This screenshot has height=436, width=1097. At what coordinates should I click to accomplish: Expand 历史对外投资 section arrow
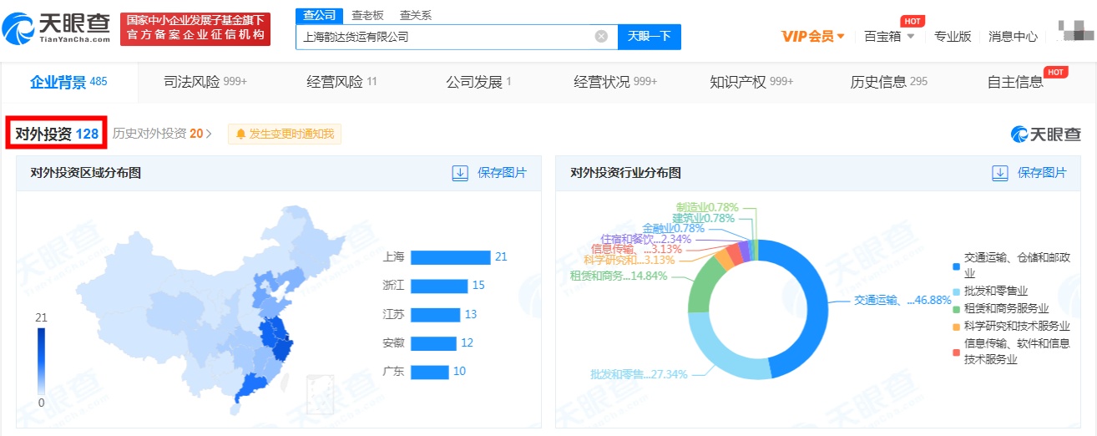click(209, 134)
